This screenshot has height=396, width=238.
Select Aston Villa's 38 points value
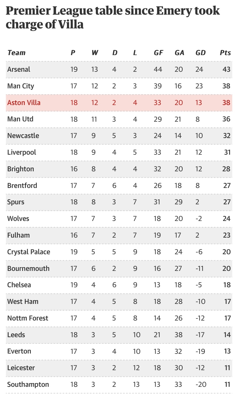coord(227,102)
